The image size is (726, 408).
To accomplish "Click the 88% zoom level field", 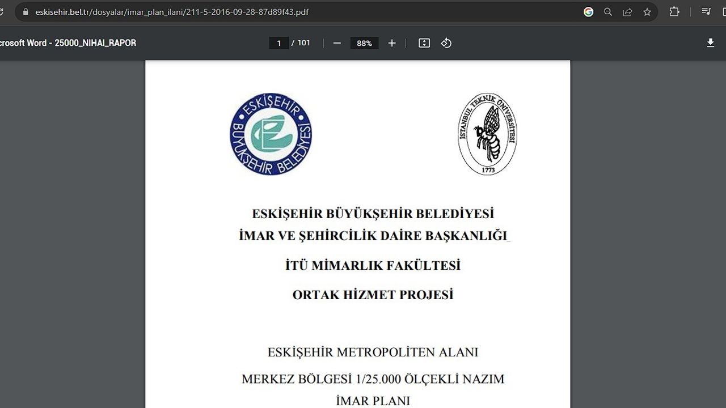I will [364, 43].
